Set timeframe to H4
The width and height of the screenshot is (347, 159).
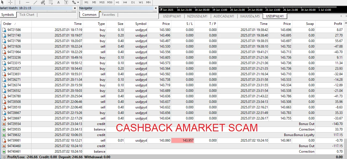(125, 2)
